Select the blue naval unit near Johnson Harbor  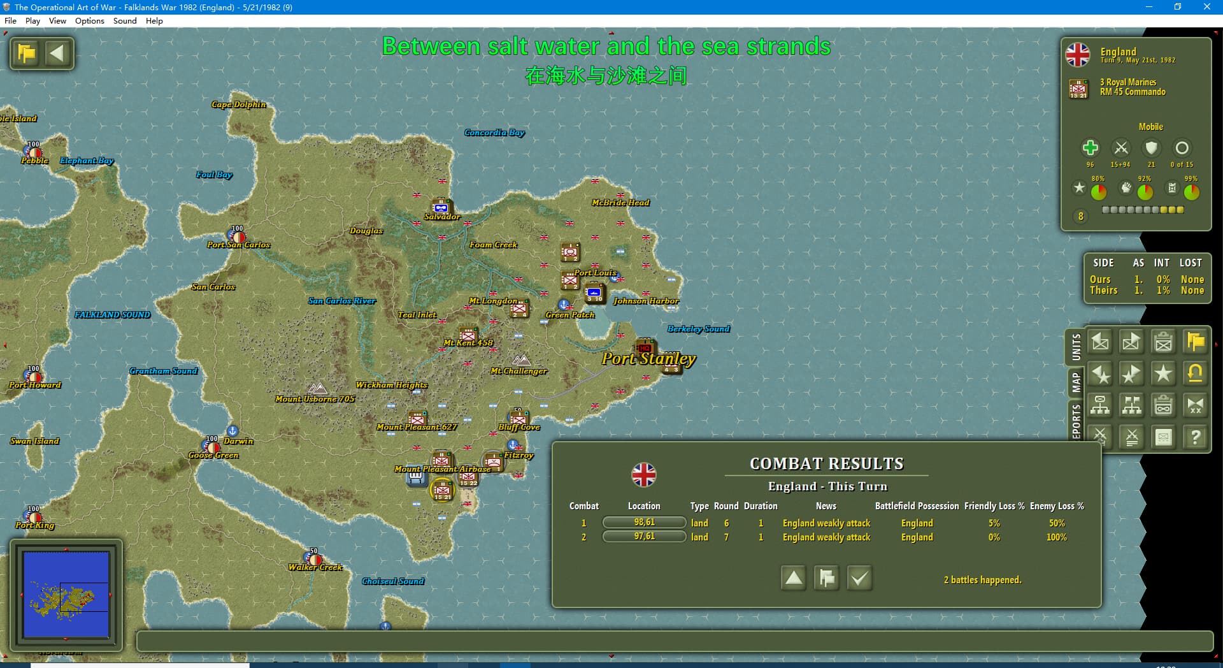coord(595,293)
